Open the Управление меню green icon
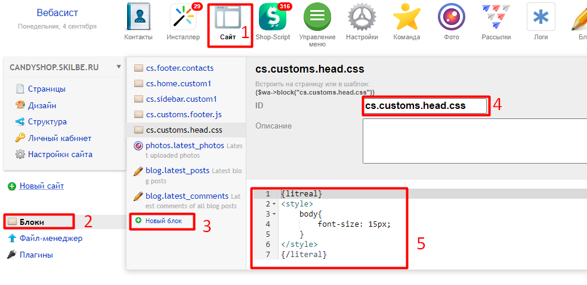 pyautogui.click(x=317, y=18)
